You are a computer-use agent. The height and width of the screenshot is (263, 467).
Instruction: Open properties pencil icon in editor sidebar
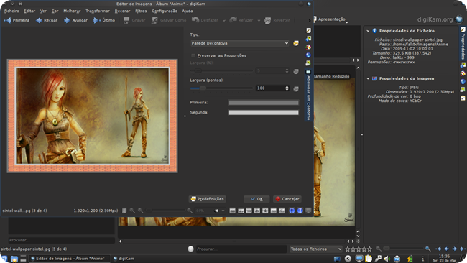[308, 31]
